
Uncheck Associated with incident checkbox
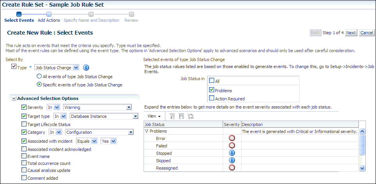[x=24, y=141]
